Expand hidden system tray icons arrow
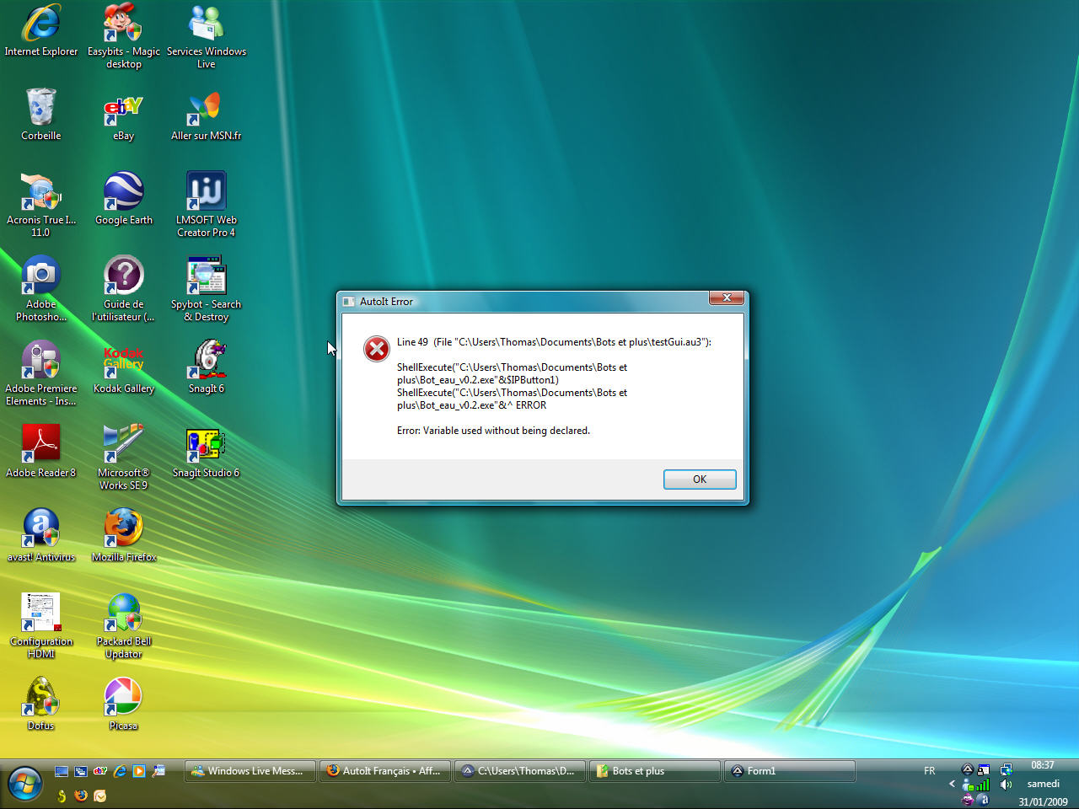This screenshot has width=1079, height=809. (x=952, y=784)
